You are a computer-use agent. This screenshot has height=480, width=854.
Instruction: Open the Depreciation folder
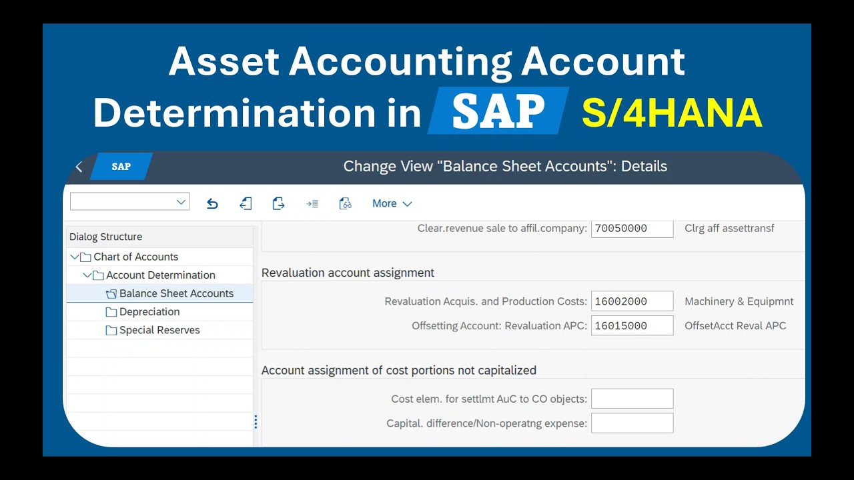click(149, 311)
